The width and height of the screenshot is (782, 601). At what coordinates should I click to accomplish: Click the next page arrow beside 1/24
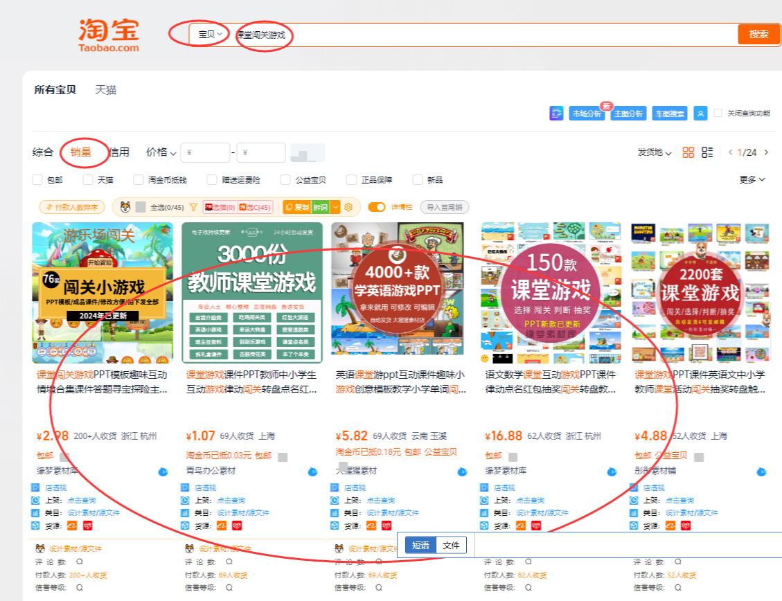click(764, 152)
